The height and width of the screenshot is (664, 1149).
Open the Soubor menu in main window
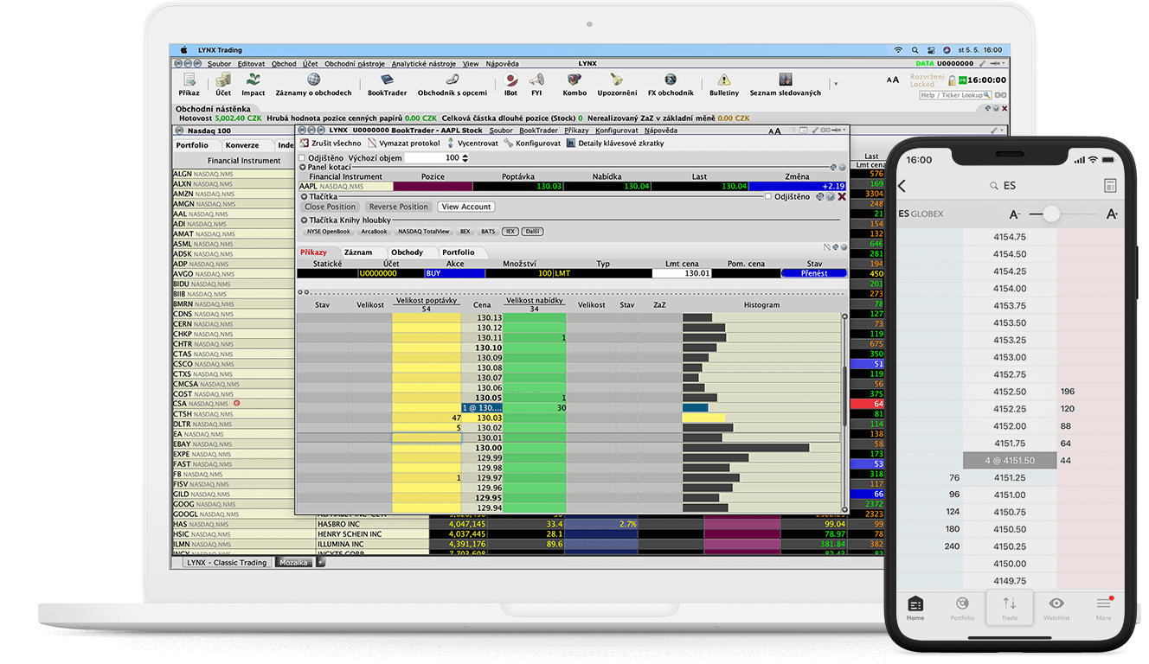click(219, 63)
